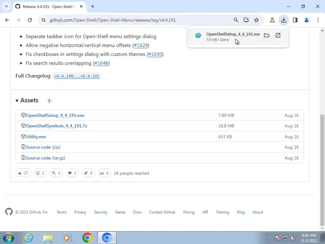The width and height of the screenshot is (325, 244).
Task: Open the Status footer link
Action: coord(120,212)
